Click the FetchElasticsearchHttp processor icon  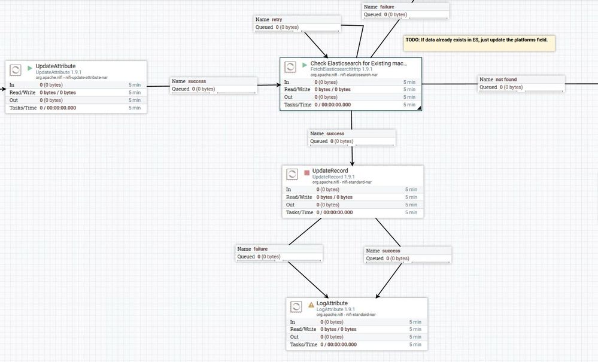coord(290,67)
